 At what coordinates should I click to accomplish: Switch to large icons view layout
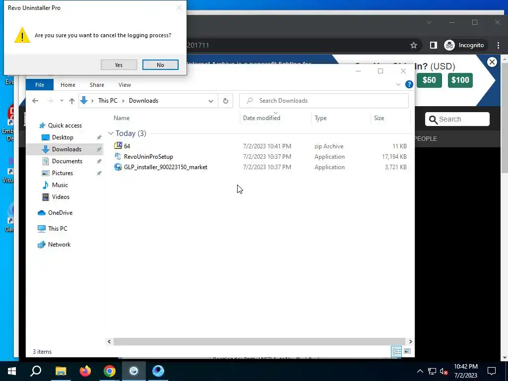click(407, 351)
